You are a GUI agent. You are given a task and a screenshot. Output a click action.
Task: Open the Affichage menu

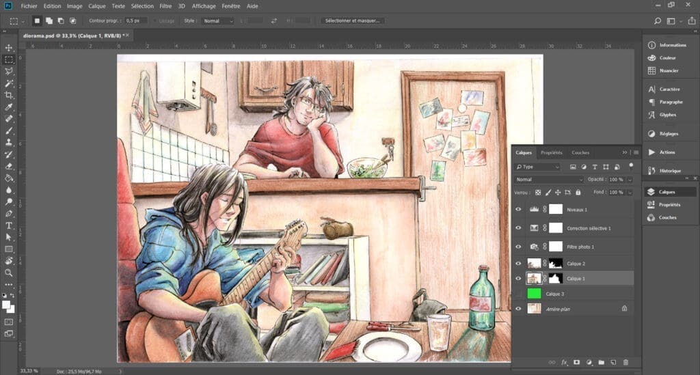click(204, 6)
